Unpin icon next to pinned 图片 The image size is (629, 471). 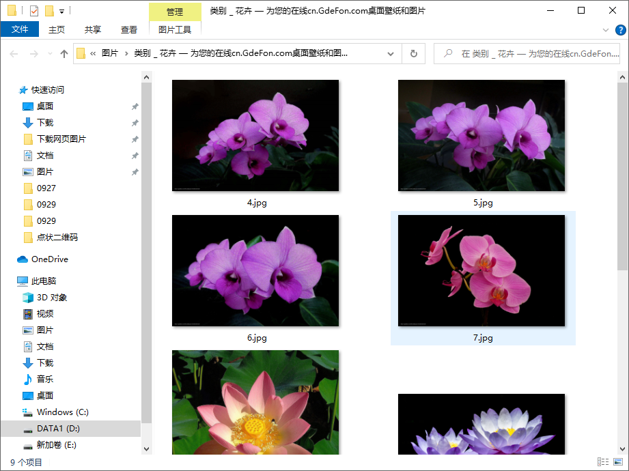[135, 173]
